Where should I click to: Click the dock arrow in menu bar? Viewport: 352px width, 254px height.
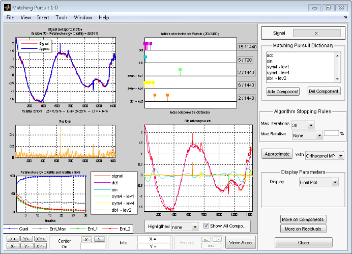coord(345,17)
